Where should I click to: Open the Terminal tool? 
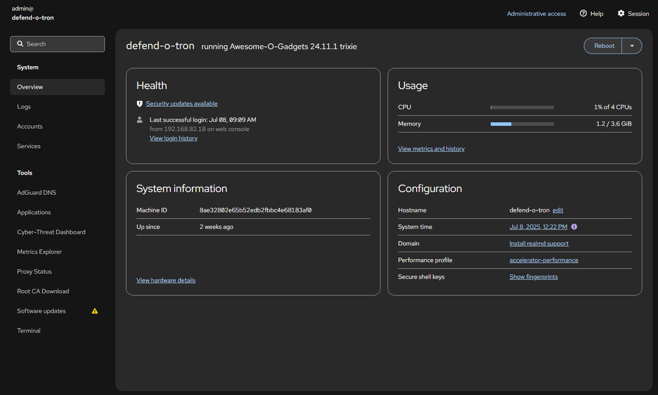[x=28, y=330]
